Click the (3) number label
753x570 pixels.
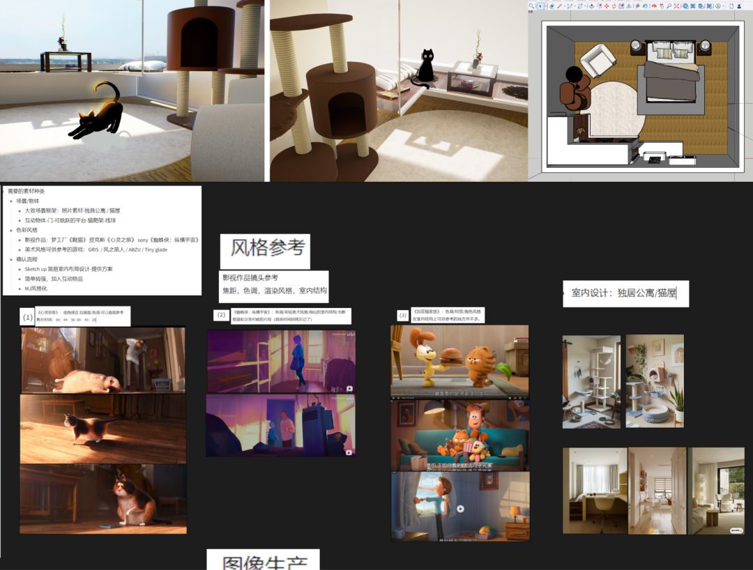click(403, 315)
